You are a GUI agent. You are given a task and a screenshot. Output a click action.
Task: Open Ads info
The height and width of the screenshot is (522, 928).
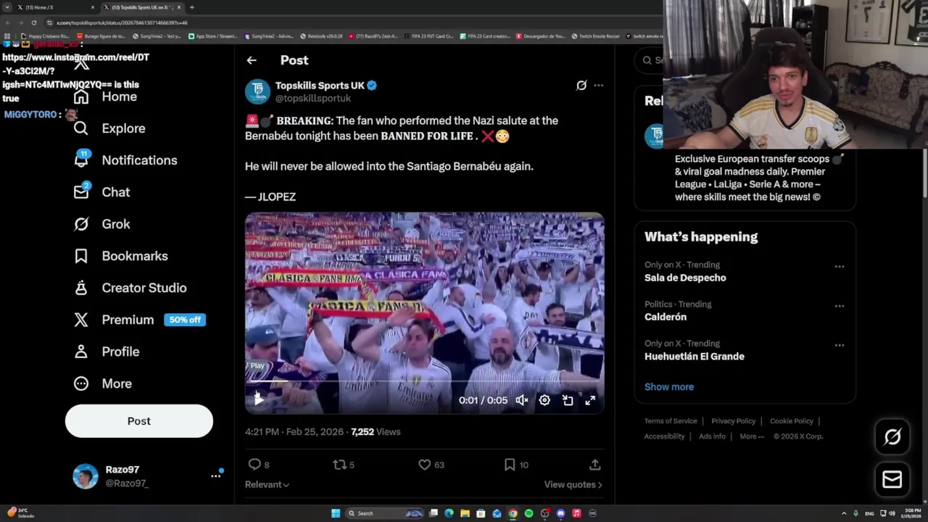pos(712,436)
